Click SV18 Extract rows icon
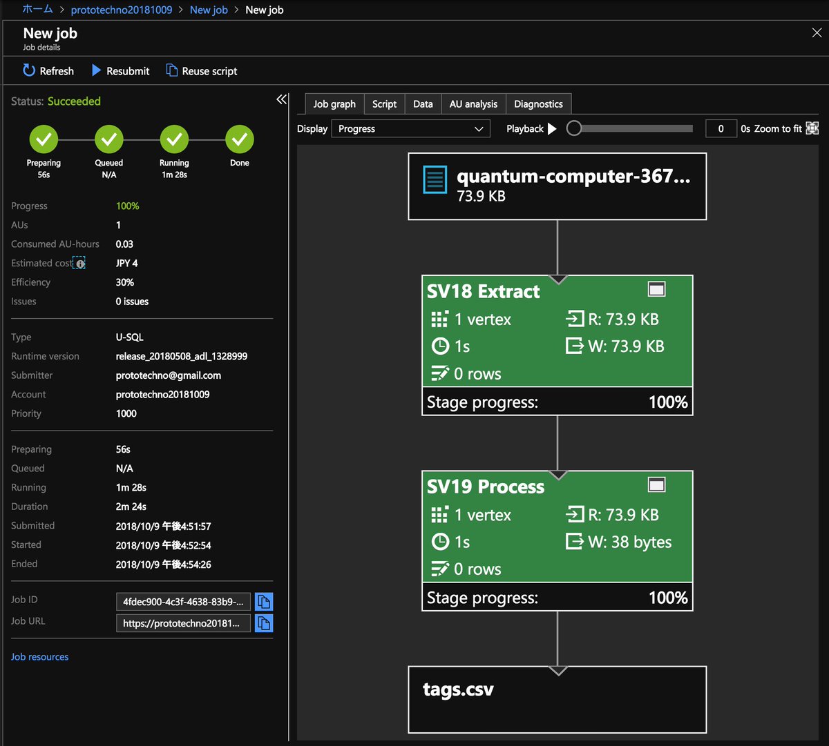 (440, 374)
